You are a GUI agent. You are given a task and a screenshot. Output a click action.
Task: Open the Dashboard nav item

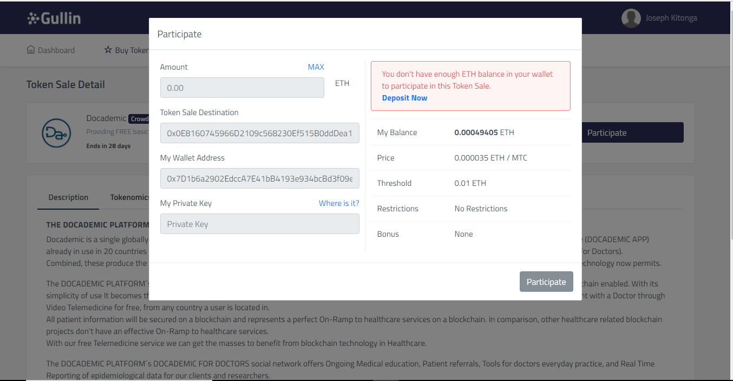point(51,50)
